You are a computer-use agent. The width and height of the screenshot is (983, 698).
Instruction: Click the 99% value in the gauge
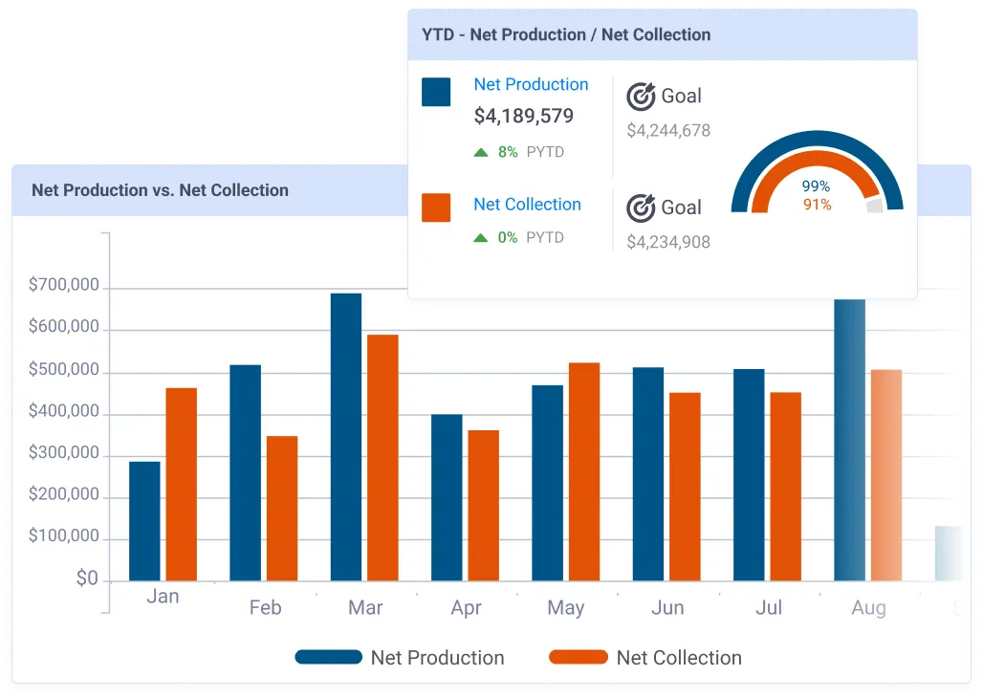pyautogui.click(x=816, y=186)
